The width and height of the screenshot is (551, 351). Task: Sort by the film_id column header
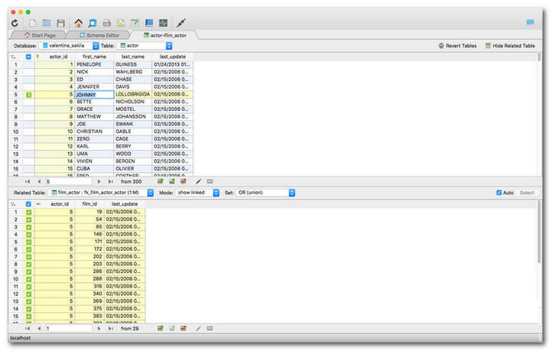[x=89, y=204]
